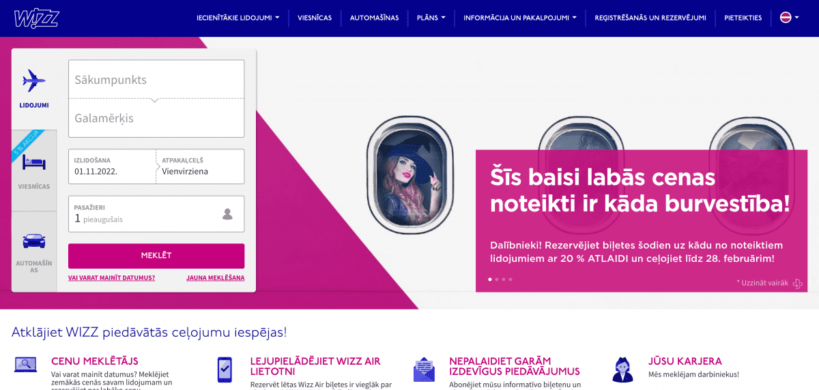This screenshot has height=390, width=819.
Task: Open the Cenu meklētājs heading link
Action: tap(95, 361)
